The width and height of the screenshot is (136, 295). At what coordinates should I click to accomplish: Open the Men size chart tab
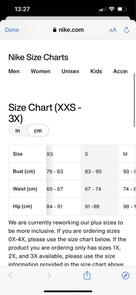click(14, 71)
